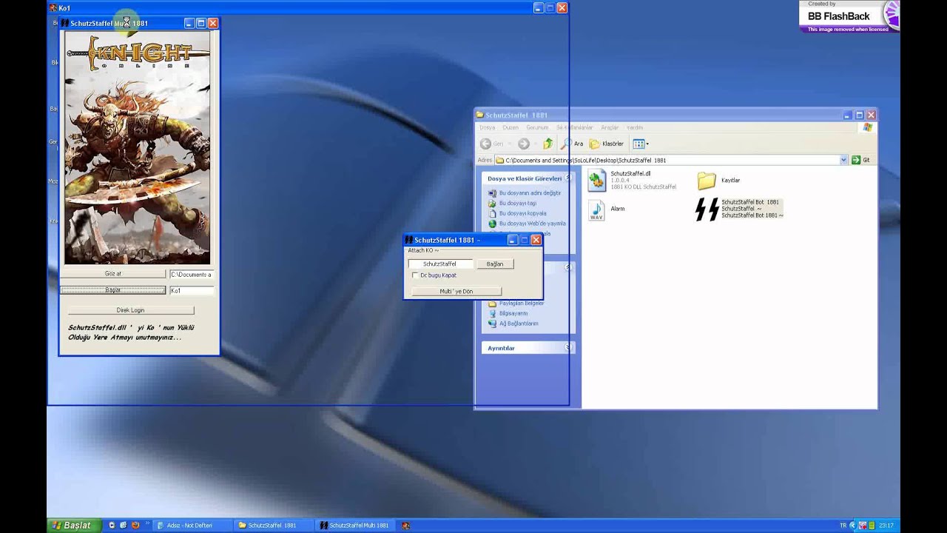Open the Ara search tool
Screen dimensions: 947x533
[572, 144]
